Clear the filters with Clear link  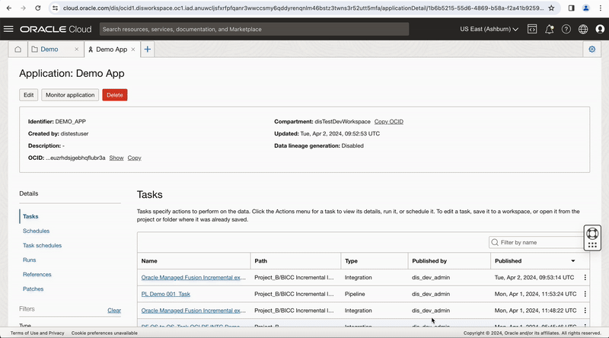(x=114, y=310)
